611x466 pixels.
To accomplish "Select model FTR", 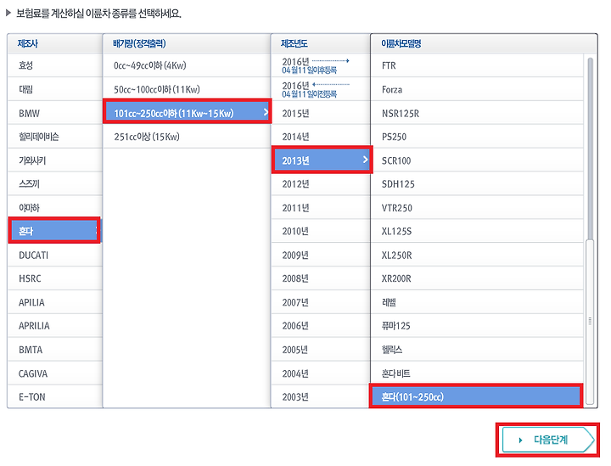I will [477, 65].
